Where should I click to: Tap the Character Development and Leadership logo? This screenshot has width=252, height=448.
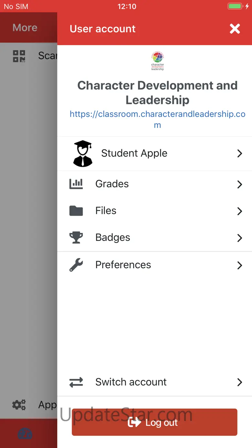(x=157, y=61)
